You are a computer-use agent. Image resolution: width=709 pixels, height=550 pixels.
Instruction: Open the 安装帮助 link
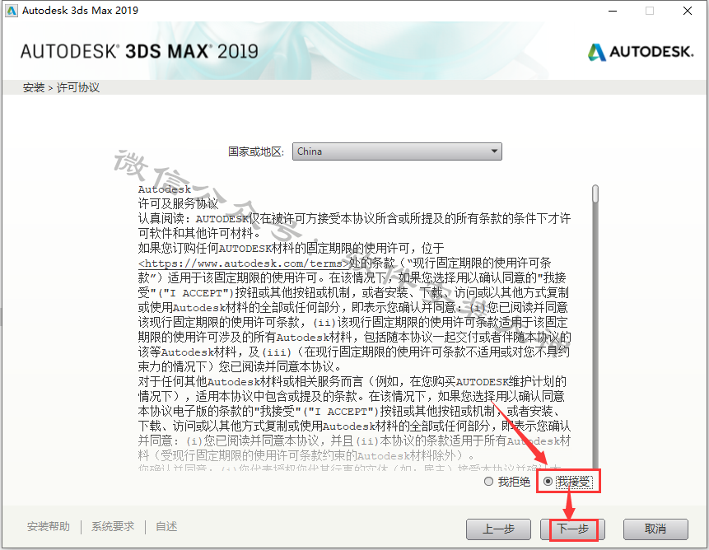pyautogui.click(x=49, y=526)
